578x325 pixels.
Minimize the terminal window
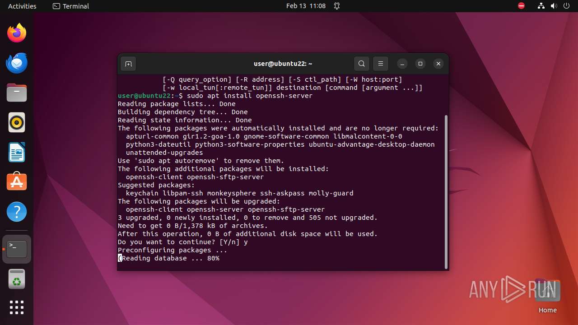click(x=402, y=64)
